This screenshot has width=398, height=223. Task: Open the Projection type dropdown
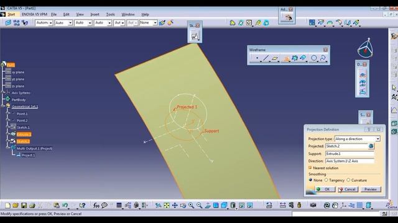(x=377, y=139)
